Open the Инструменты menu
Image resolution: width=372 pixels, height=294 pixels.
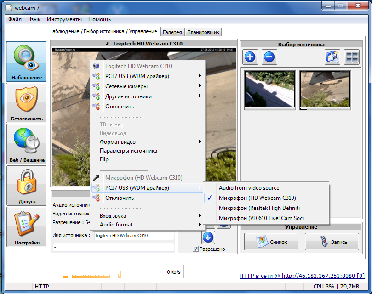click(x=64, y=19)
